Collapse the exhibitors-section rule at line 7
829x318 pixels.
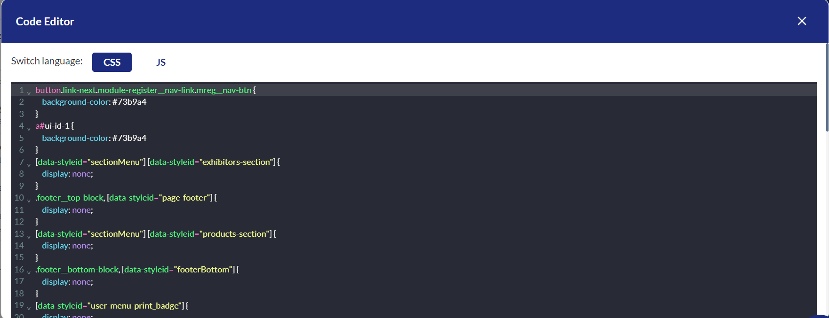(x=29, y=164)
